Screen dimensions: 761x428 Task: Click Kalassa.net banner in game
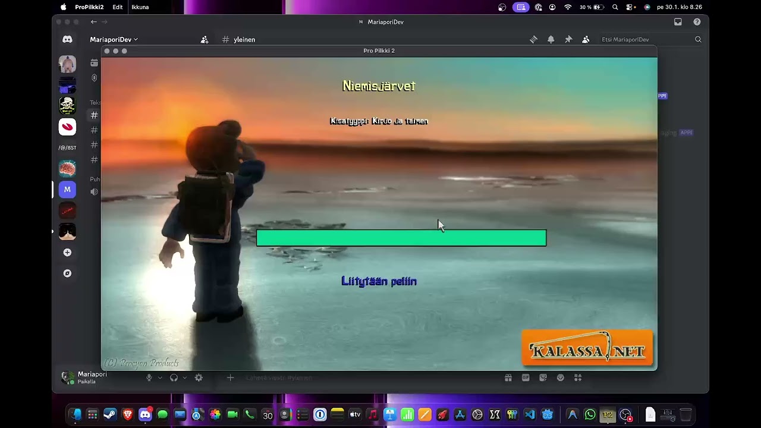pos(587,348)
